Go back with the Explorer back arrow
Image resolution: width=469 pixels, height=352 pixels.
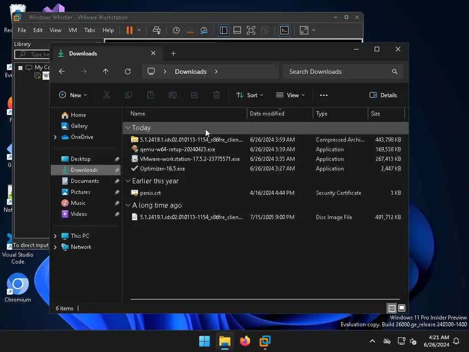coord(62,71)
